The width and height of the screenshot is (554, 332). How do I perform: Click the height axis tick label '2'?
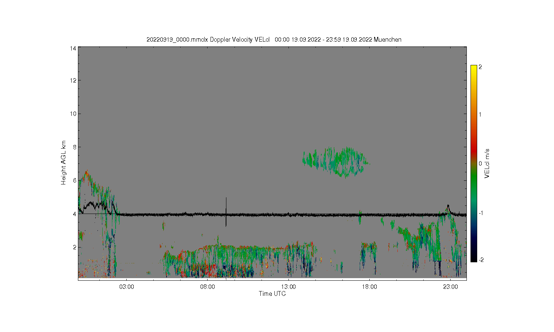pyautogui.click(x=75, y=247)
